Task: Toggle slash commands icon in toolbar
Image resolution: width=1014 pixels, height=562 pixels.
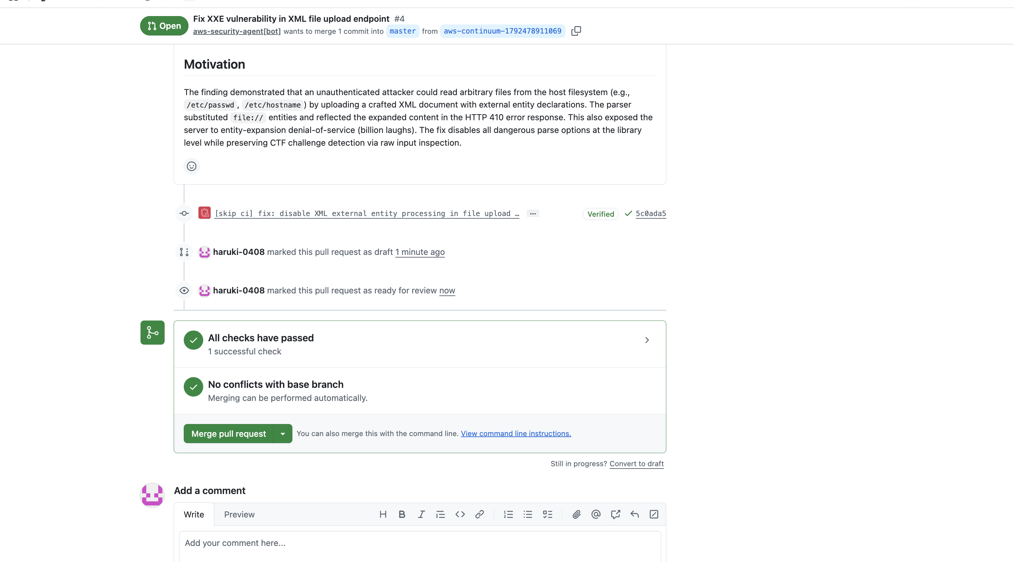Action: pos(654,514)
